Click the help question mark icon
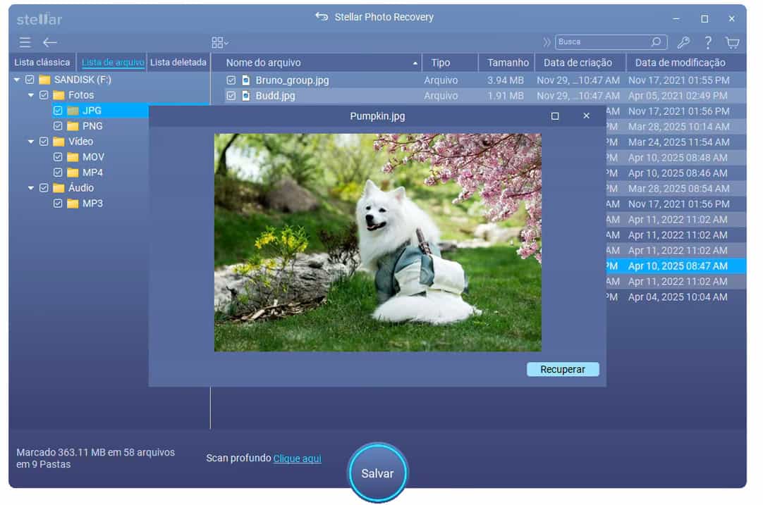 pos(708,42)
